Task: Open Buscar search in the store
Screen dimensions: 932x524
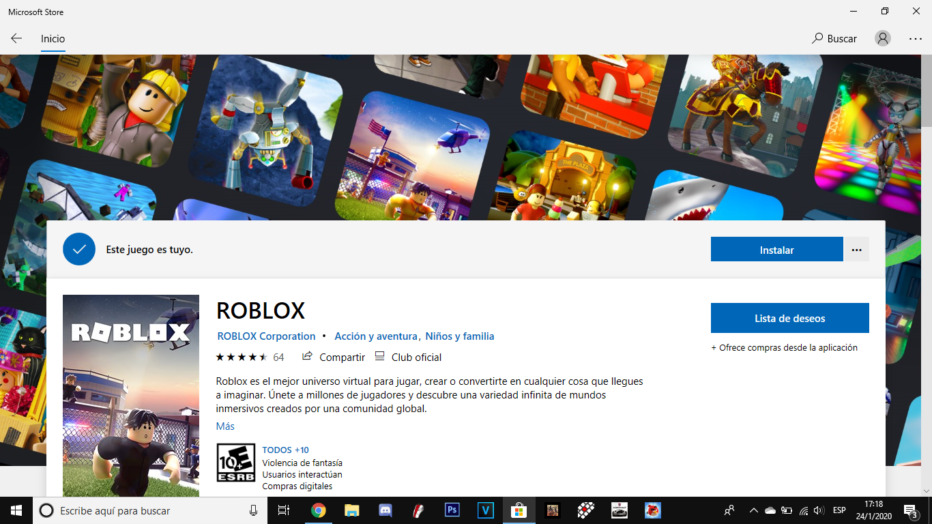Action: (x=834, y=39)
